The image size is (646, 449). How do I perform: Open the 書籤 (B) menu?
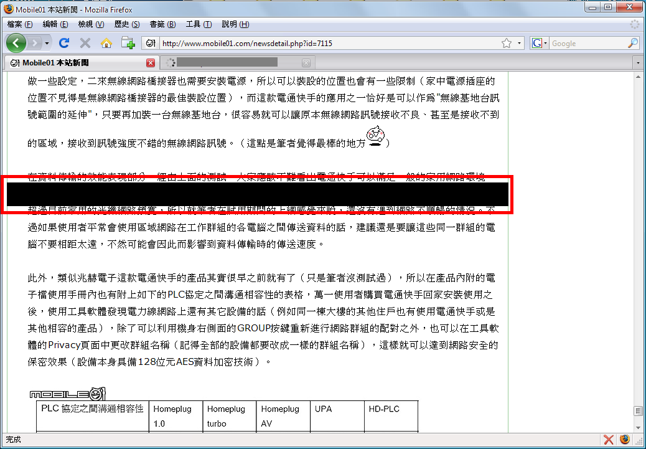[162, 24]
